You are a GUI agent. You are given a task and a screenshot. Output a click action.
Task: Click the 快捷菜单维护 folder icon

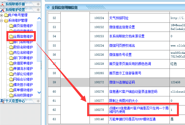(x=11, y=63)
